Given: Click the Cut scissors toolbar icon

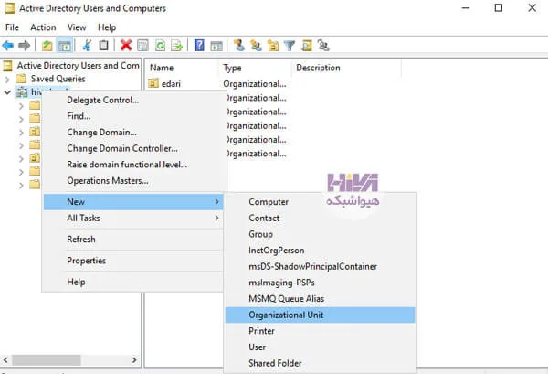Looking at the screenshot, I should pos(87,46).
